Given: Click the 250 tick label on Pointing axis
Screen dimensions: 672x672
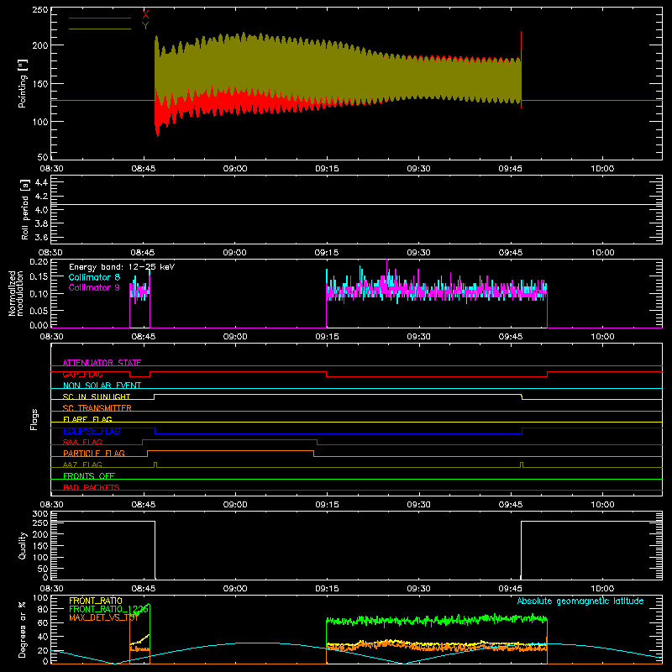Looking at the screenshot, I should point(40,10).
